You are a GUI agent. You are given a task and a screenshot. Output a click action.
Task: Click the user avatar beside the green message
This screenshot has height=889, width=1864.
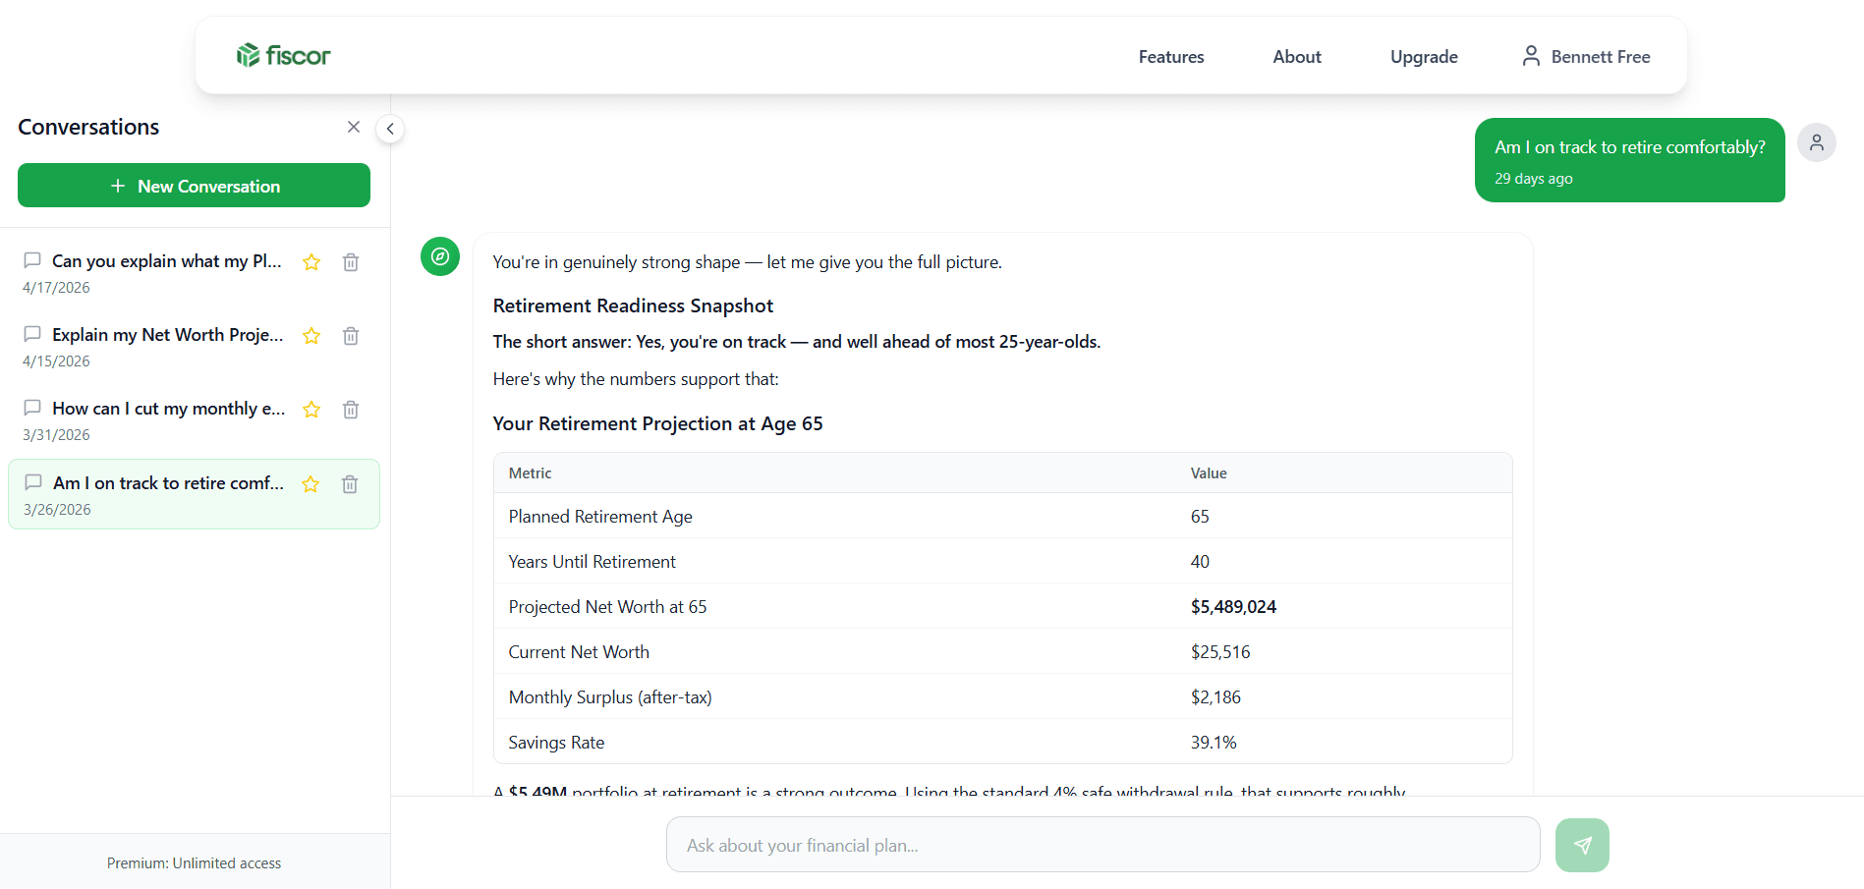coord(1817,142)
